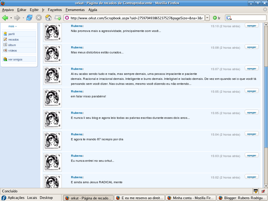The image size is (268, 201).
Task: Click the scrollbar down arrow
Action: [266, 186]
